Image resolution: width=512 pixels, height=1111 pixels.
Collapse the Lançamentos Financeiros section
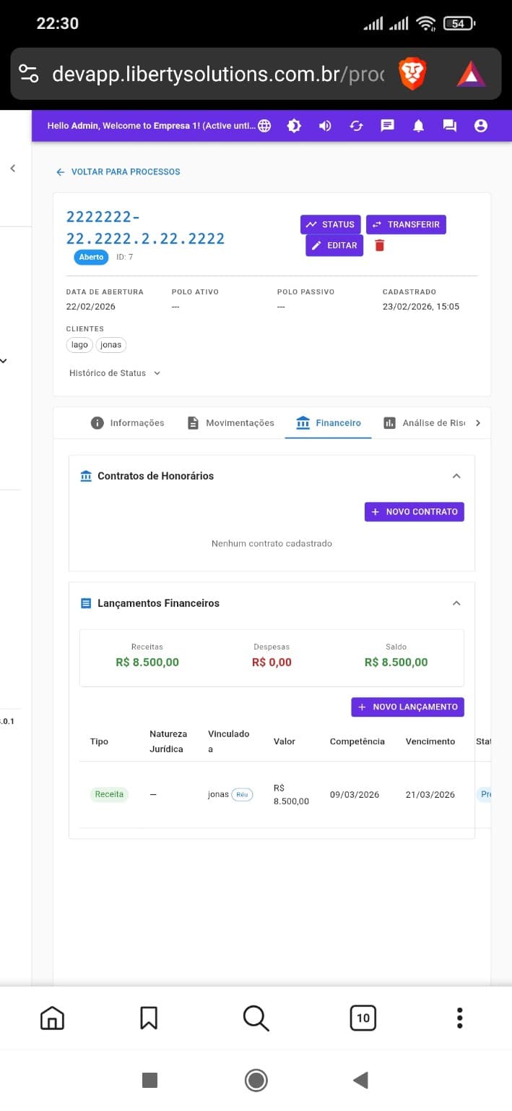click(456, 603)
